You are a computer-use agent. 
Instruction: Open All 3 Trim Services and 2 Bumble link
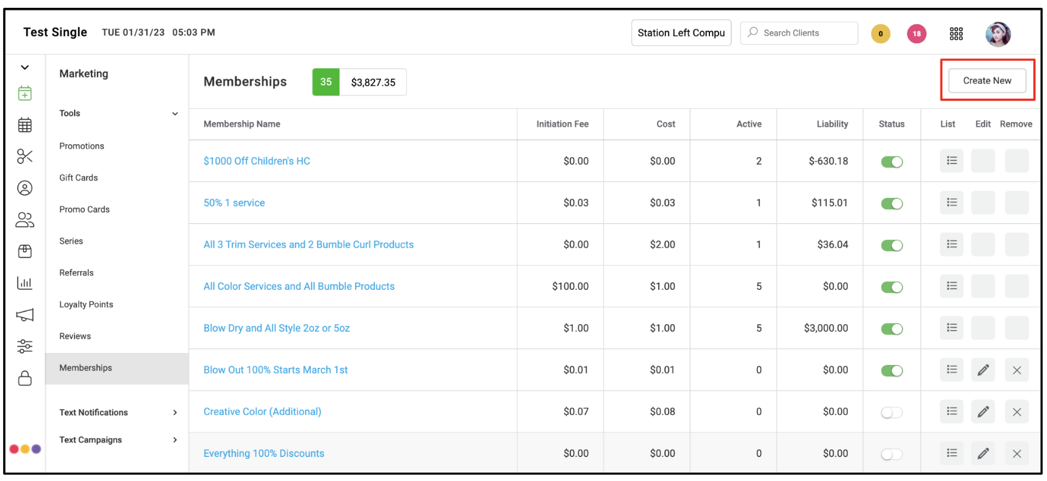[309, 245]
